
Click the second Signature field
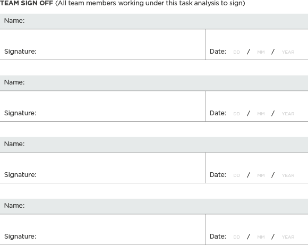tap(102, 106)
